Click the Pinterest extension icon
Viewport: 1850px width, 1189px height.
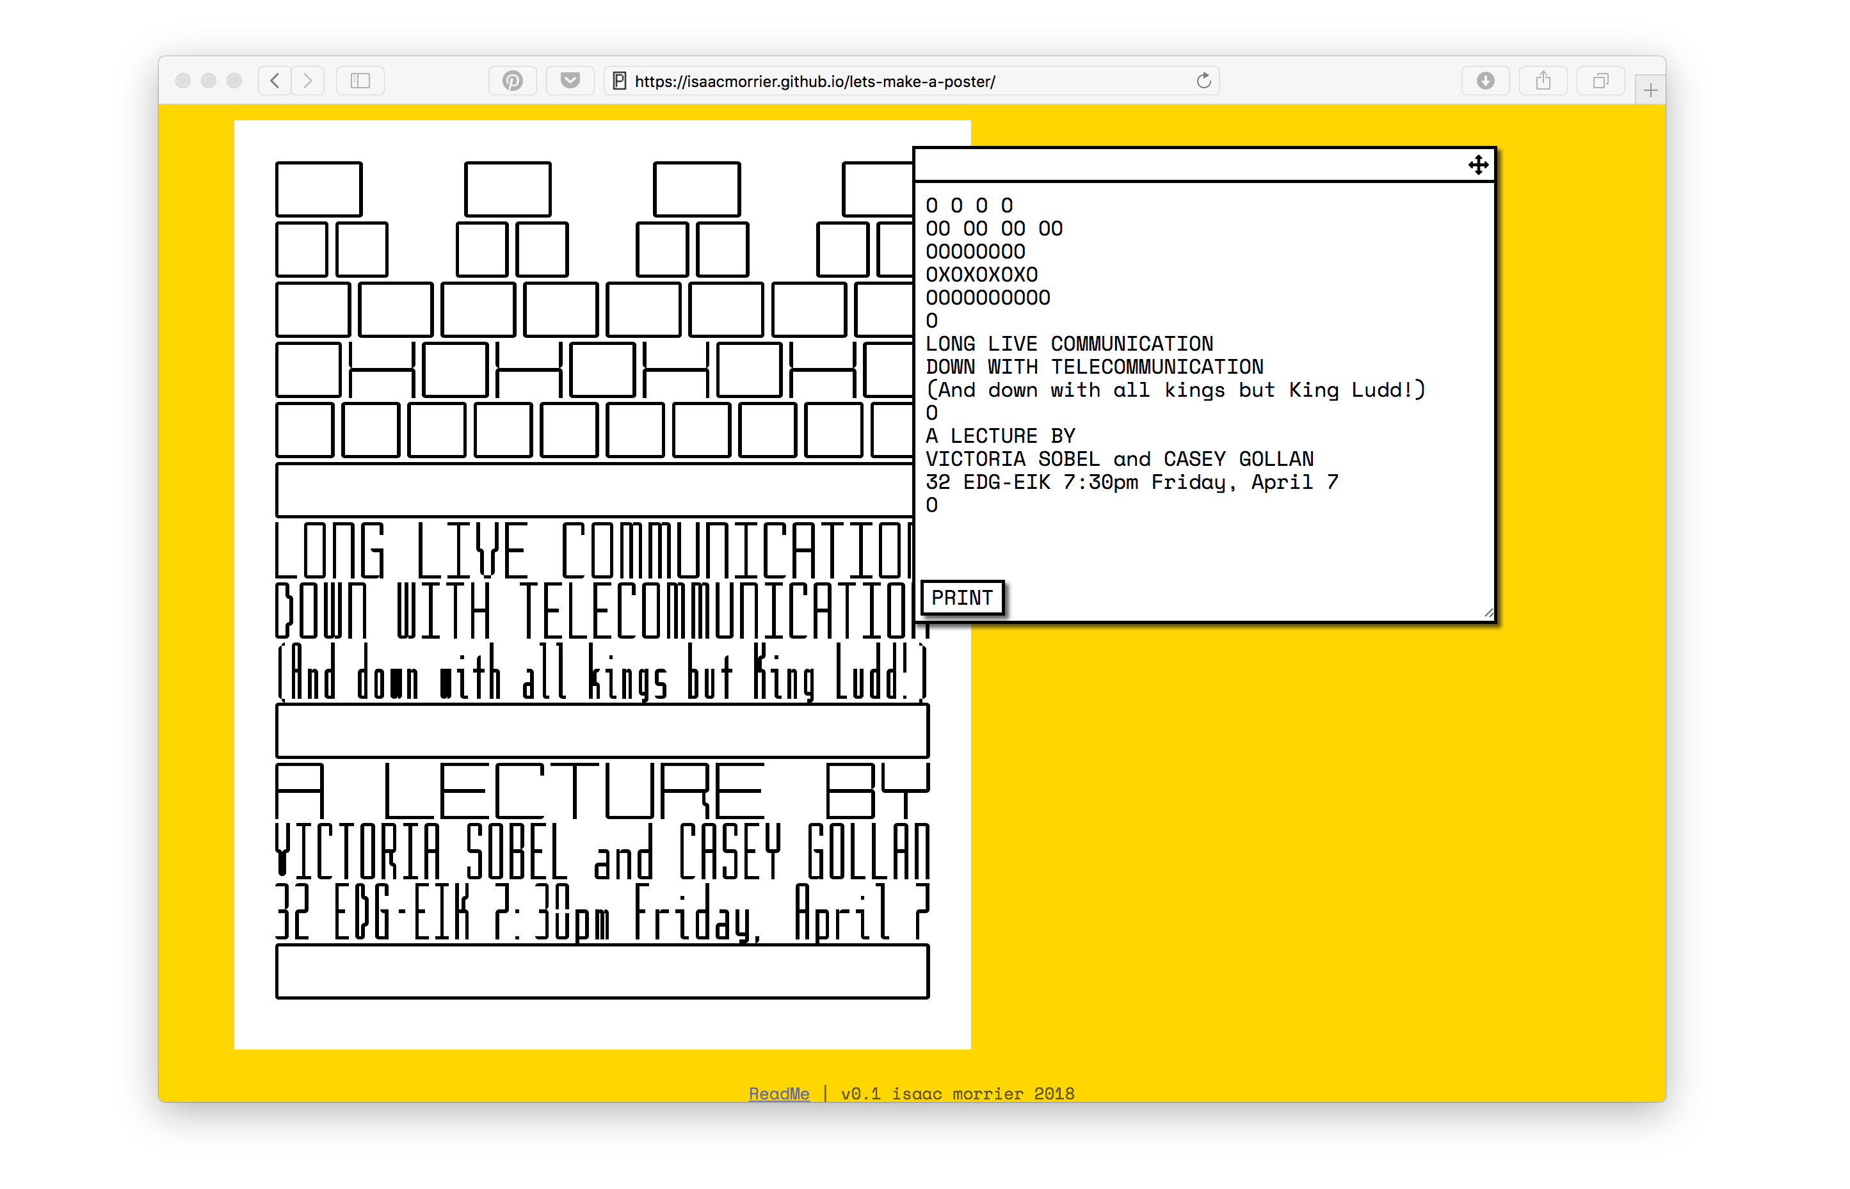point(513,80)
